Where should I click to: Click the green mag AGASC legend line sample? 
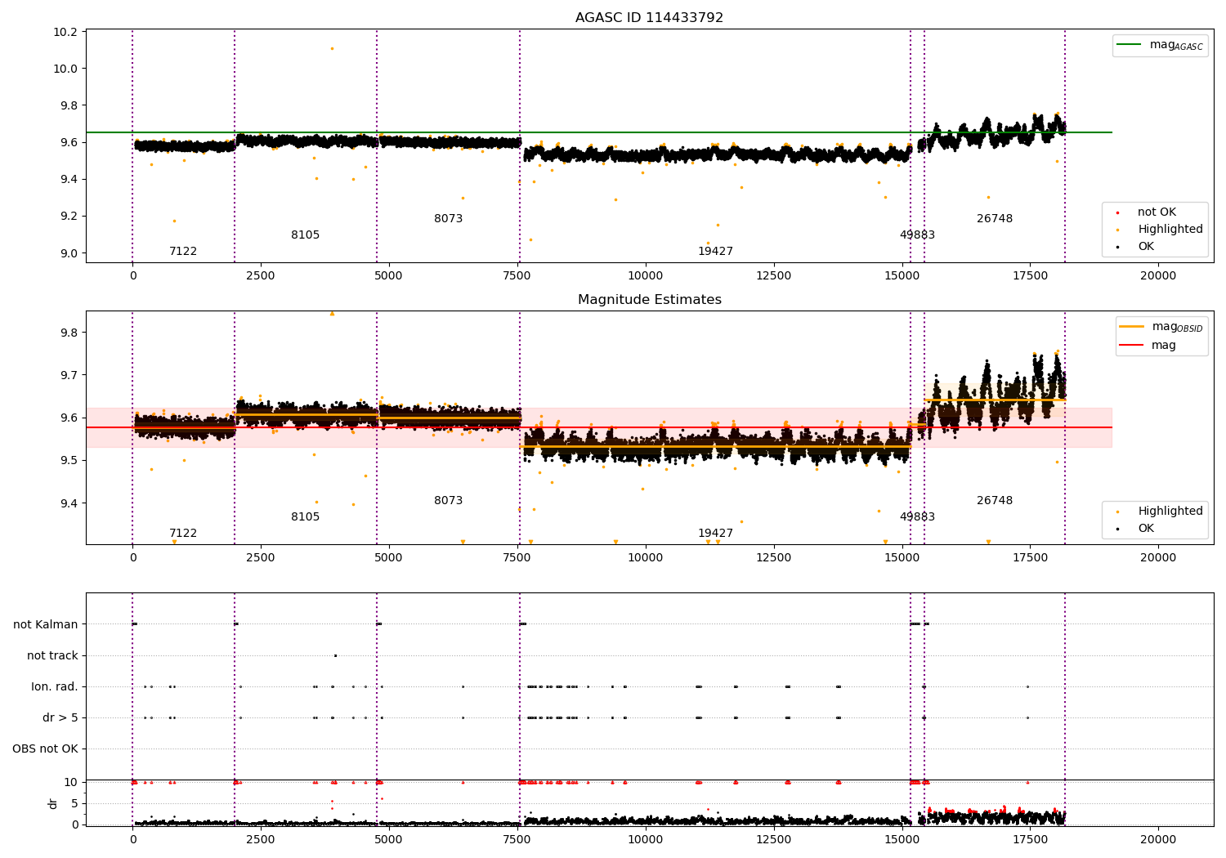[x=1129, y=45]
